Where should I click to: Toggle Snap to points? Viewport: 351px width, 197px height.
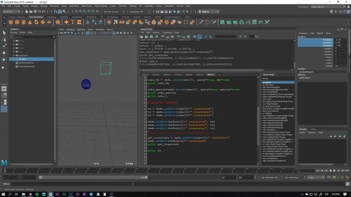[85, 11]
